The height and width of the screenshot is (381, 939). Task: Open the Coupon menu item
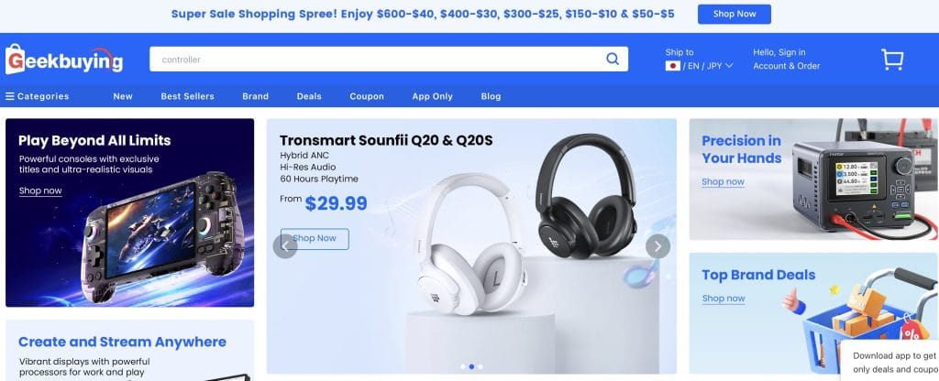tap(367, 96)
